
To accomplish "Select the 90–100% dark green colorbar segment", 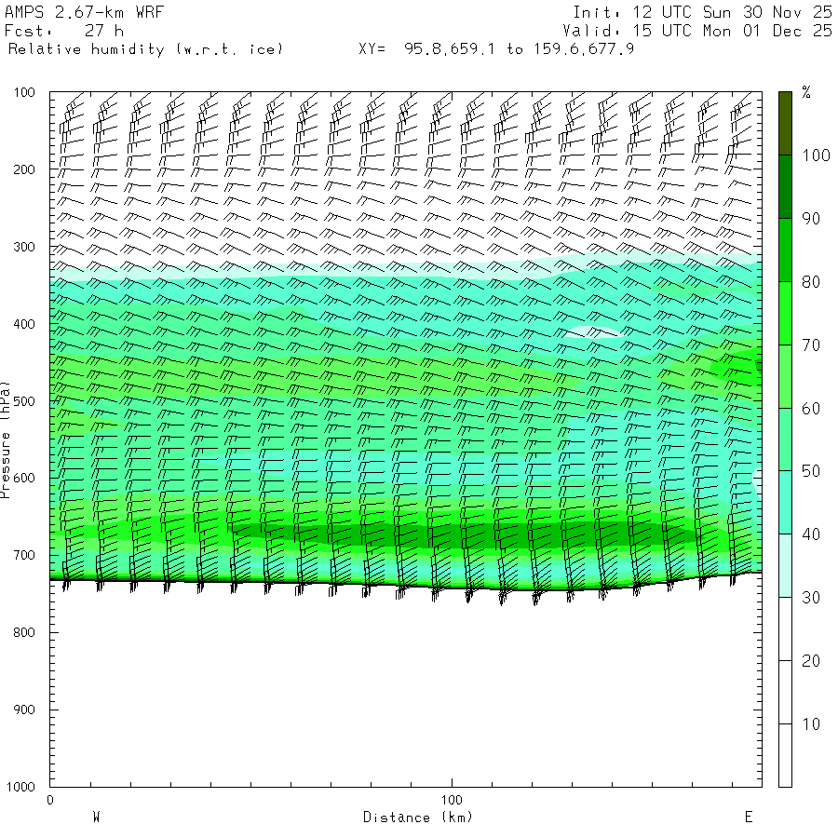I will [x=785, y=186].
